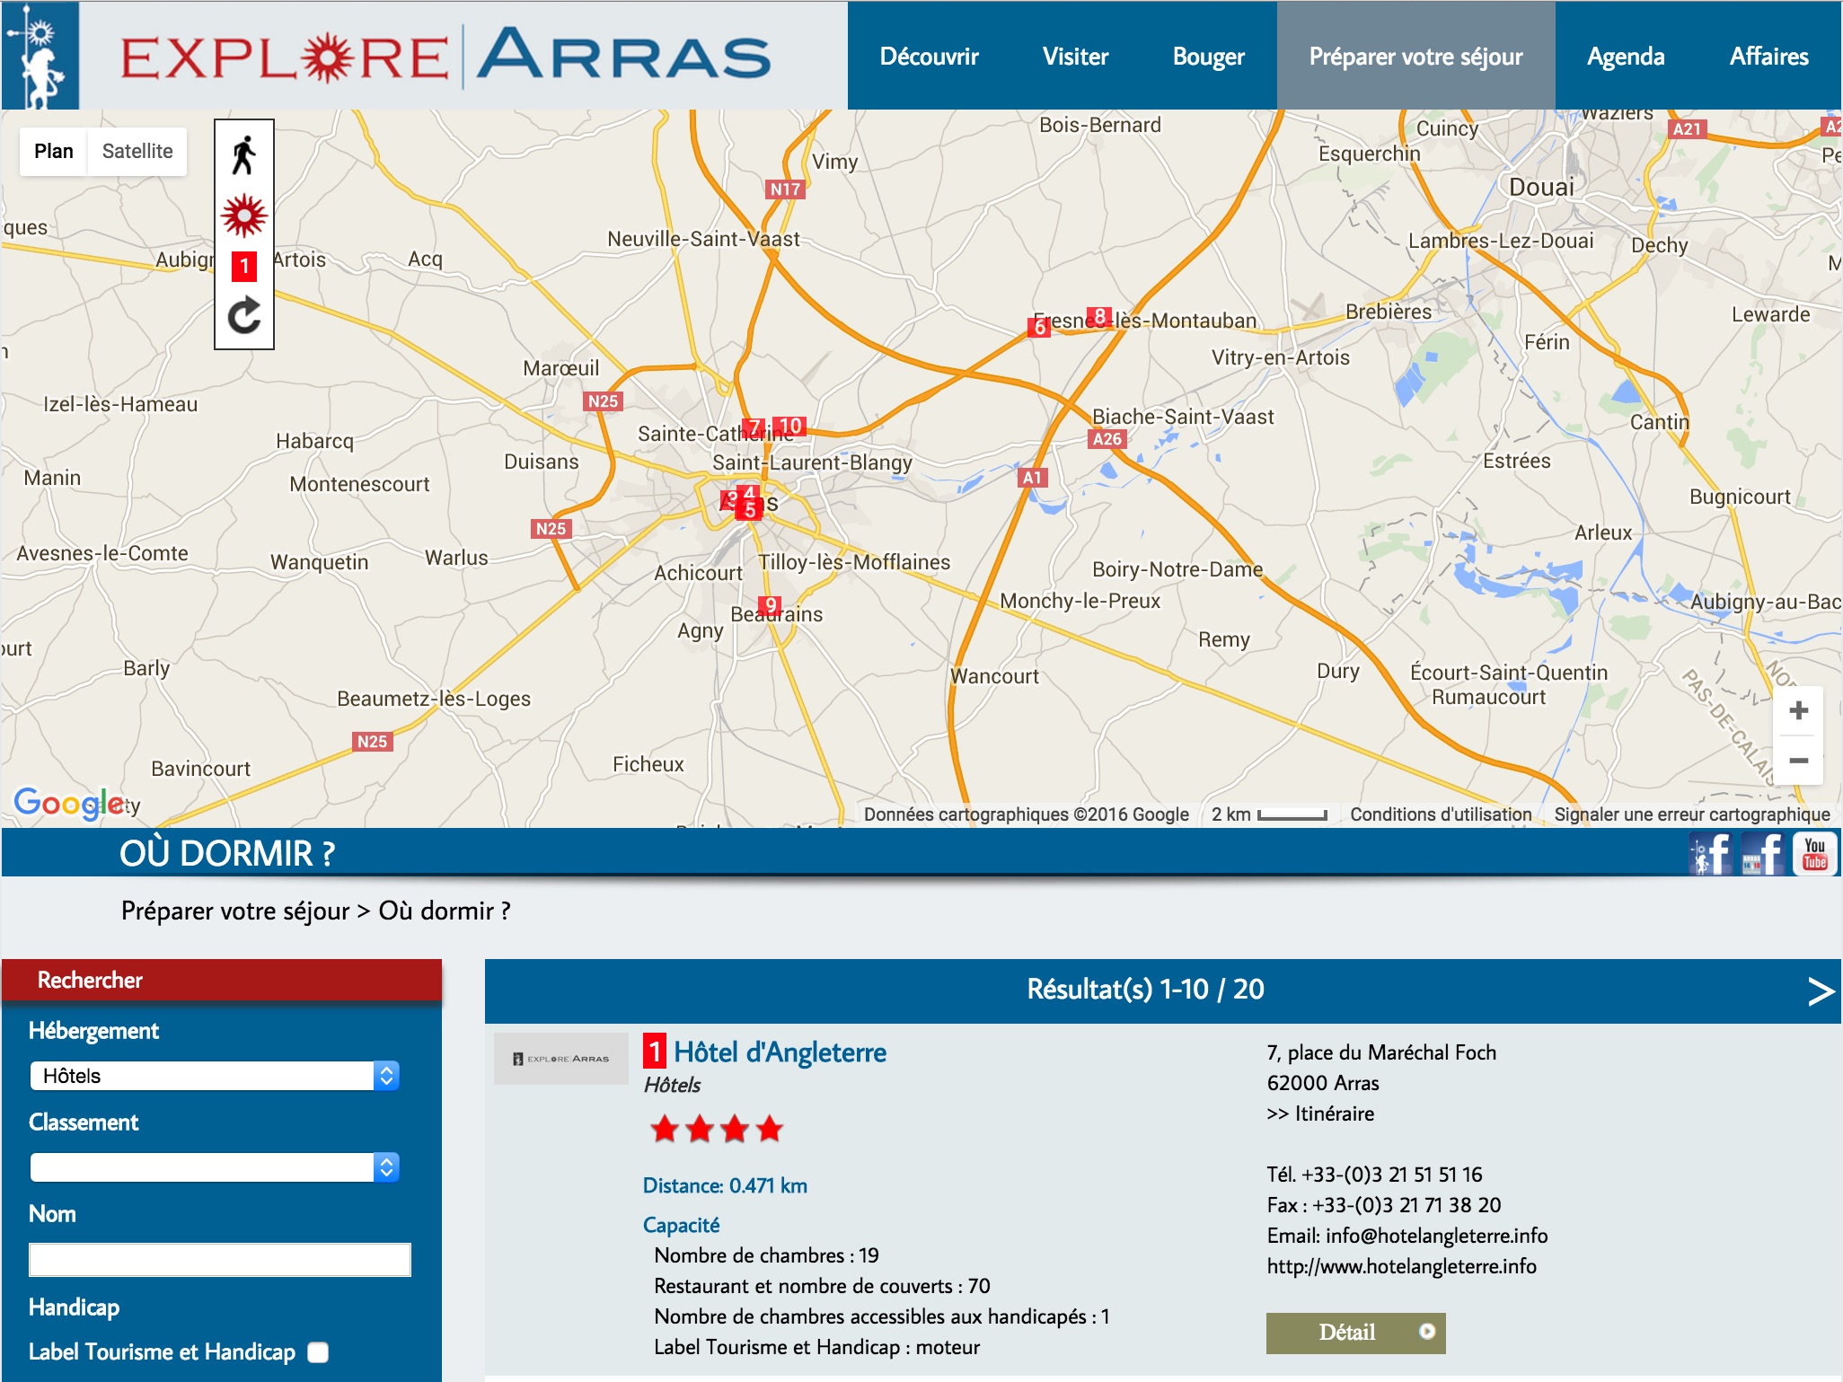Viewport: 1843px width, 1382px height.
Task: Zoom in the map with plus button
Action: pyautogui.click(x=1798, y=710)
